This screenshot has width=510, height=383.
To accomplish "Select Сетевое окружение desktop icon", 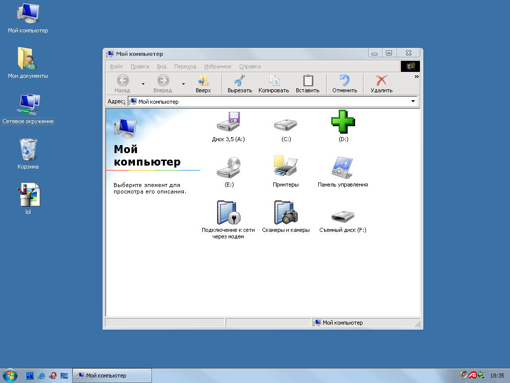I will click(28, 109).
